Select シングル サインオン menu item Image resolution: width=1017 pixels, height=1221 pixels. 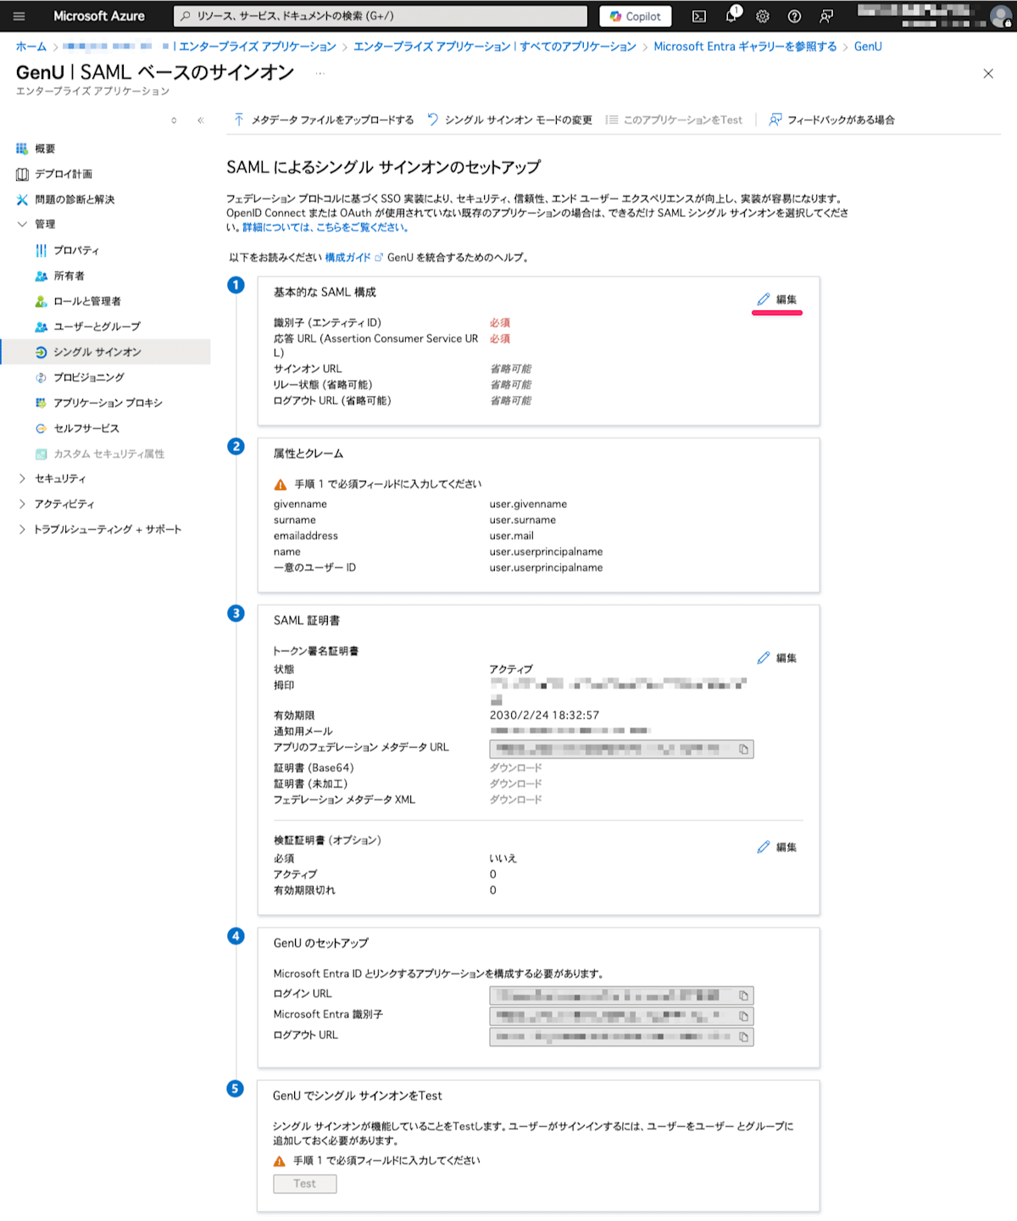pyautogui.click(x=105, y=352)
